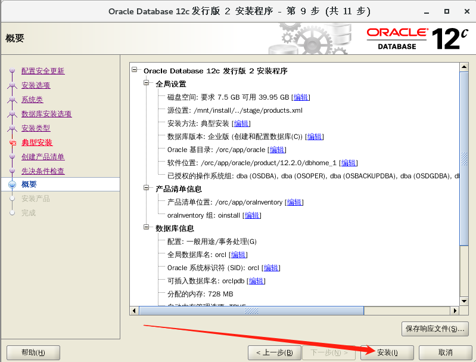The width and height of the screenshot is (476, 362).
Task: Maximize the installer window
Action: (x=447, y=11)
